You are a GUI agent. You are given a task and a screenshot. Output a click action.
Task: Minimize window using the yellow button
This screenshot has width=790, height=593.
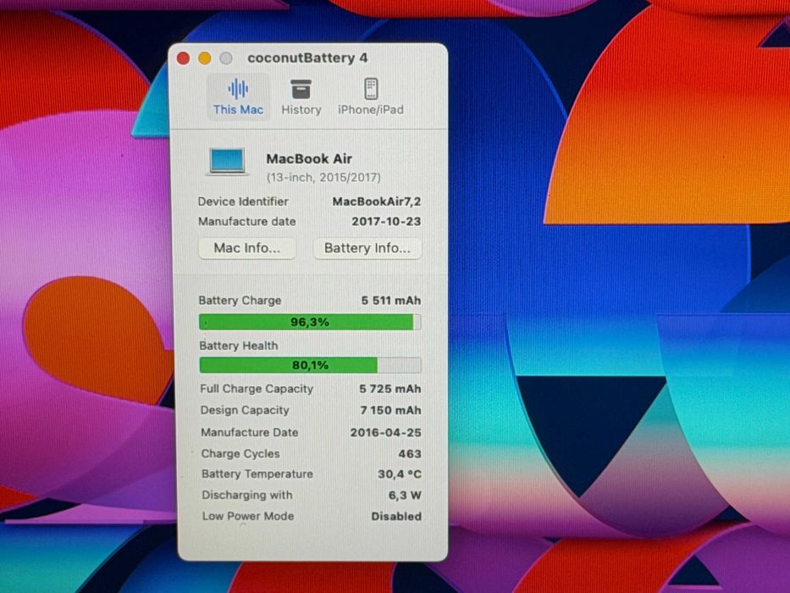pyautogui.click(x=205, y=58)
